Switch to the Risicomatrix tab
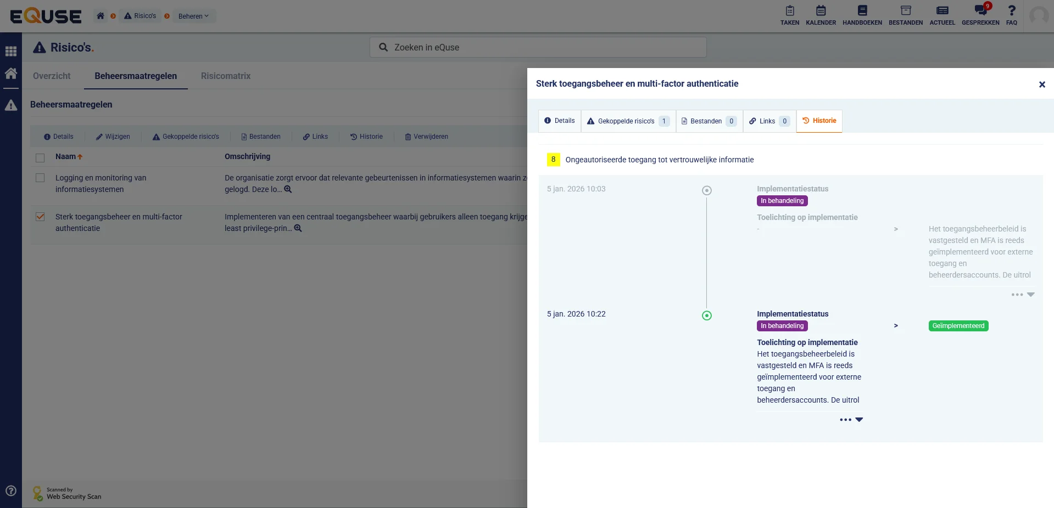1054x508 pixels. 225,76
